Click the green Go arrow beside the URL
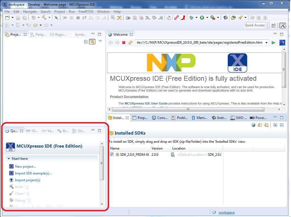This screenshot has height=217, width=291. [x=273, y=43]
